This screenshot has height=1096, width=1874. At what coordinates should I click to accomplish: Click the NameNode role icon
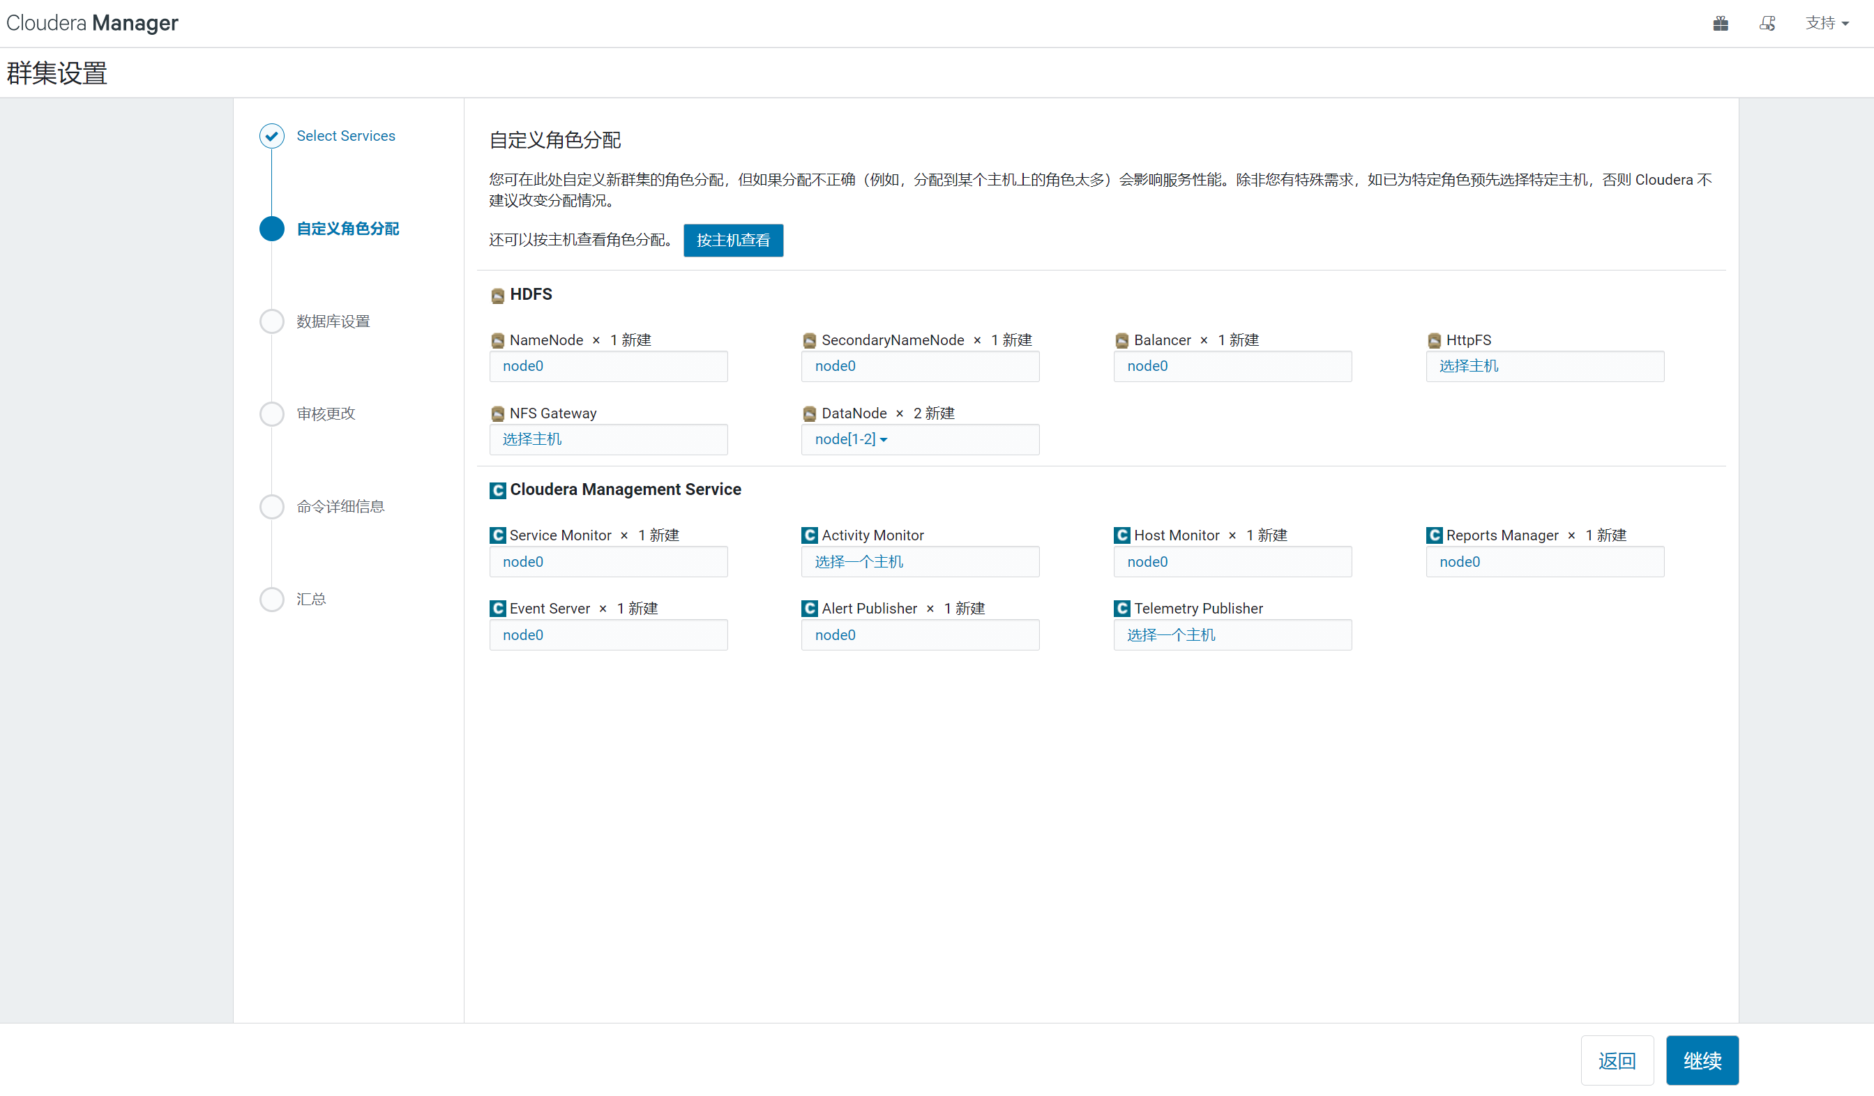click(497, 340)
